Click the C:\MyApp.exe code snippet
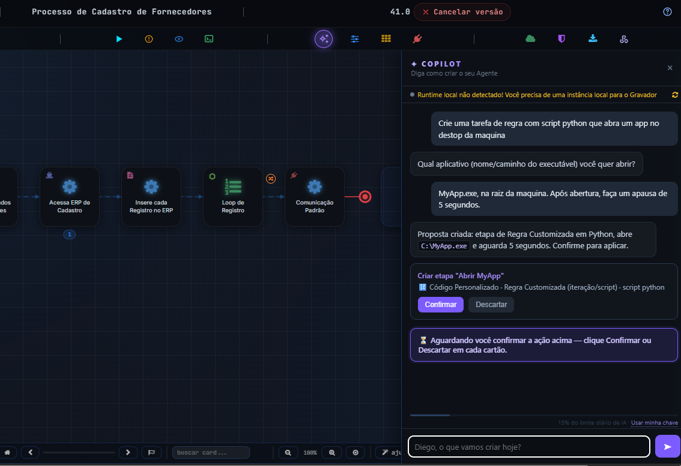 point(444,246)
